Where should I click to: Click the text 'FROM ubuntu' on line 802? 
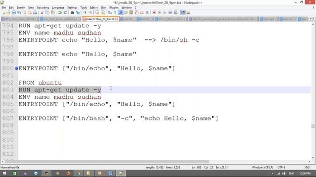pos(40,83)
